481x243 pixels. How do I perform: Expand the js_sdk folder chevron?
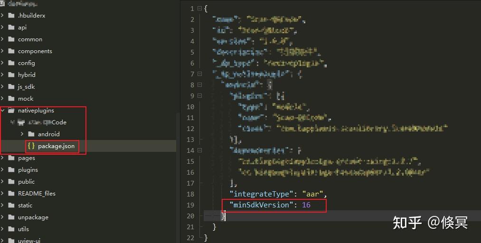[2, 86]
